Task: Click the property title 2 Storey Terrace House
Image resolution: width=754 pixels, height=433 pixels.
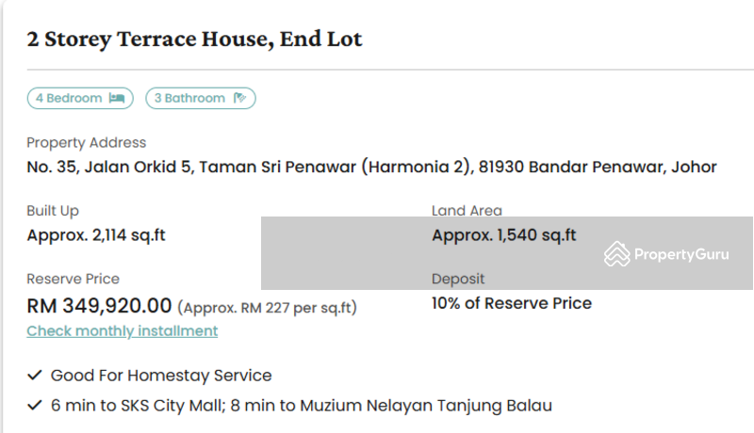Action: click(x=194, y=40)
